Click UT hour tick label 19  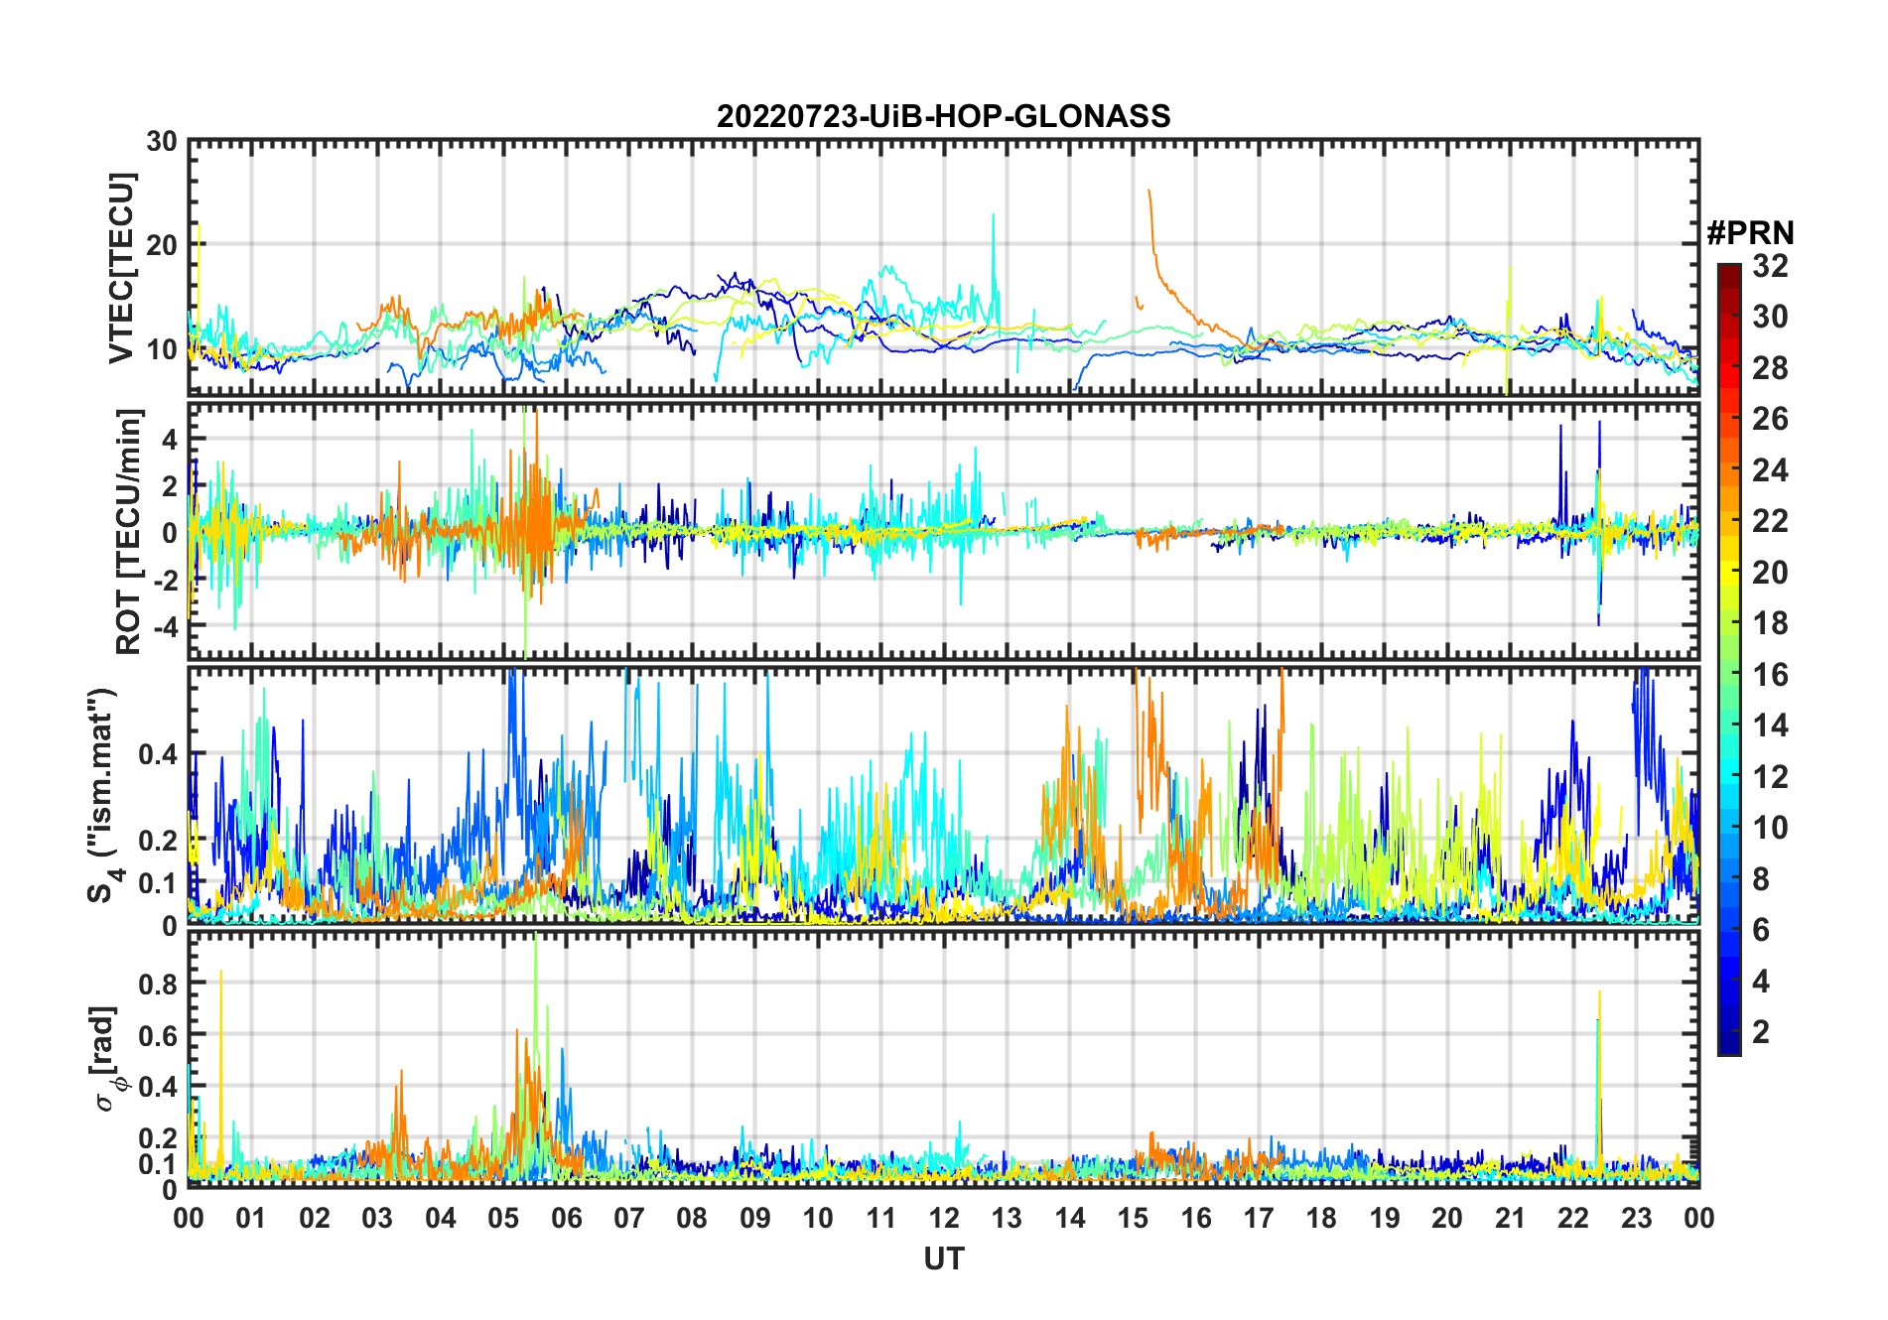coord(1384,1218)
